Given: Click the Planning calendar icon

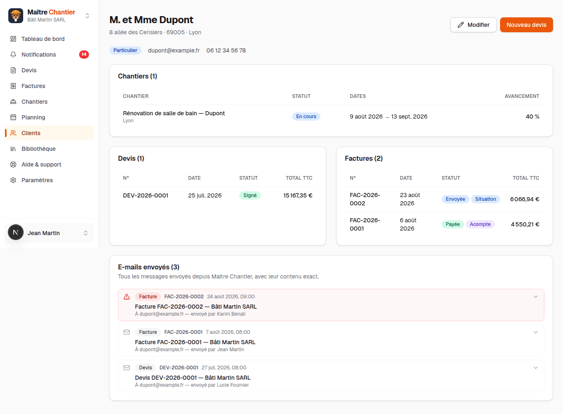Looking at the screenshot, I should coord(13,117).
